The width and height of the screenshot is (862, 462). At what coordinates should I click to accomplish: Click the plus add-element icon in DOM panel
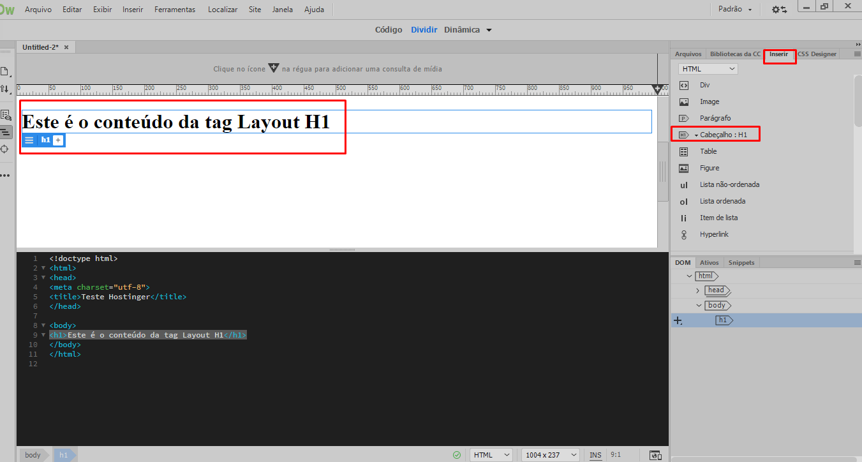[x=678, y=321]
